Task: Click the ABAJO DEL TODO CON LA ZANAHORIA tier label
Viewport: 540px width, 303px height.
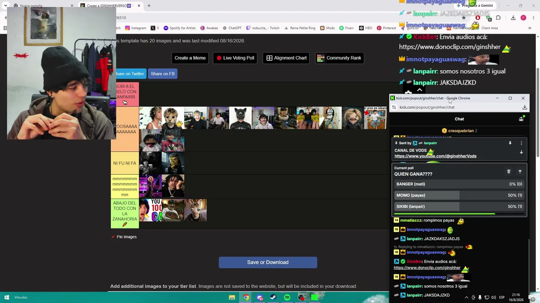Action: point(125,214)
